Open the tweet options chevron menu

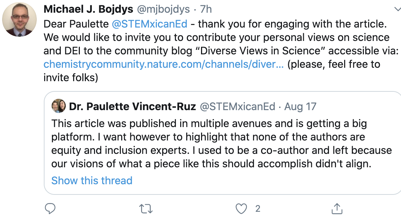397,8
